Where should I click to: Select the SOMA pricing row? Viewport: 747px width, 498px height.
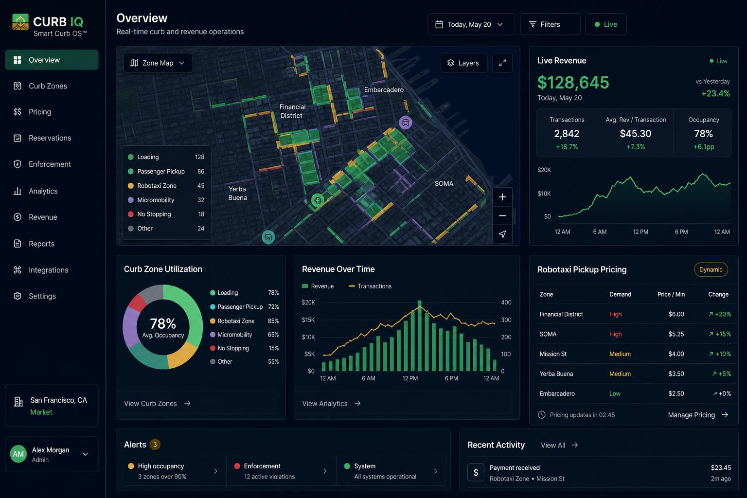coord(634,334)
